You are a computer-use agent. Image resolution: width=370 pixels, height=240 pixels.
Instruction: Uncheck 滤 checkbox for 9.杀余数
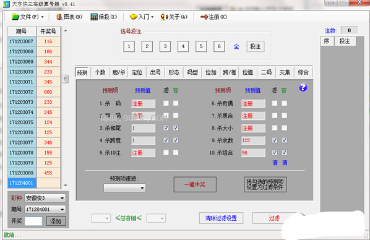point(275,140)
